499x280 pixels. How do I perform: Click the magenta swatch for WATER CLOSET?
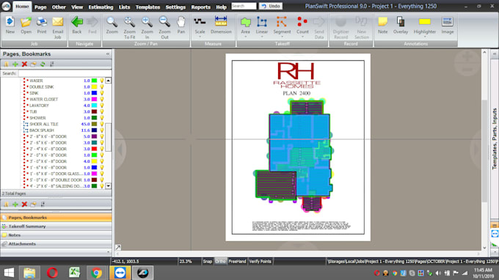point(94,99)
